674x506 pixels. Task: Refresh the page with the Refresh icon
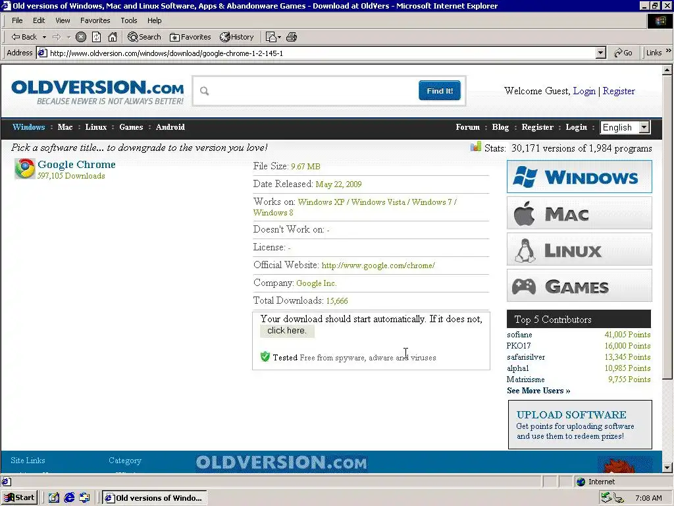[97, 37]
